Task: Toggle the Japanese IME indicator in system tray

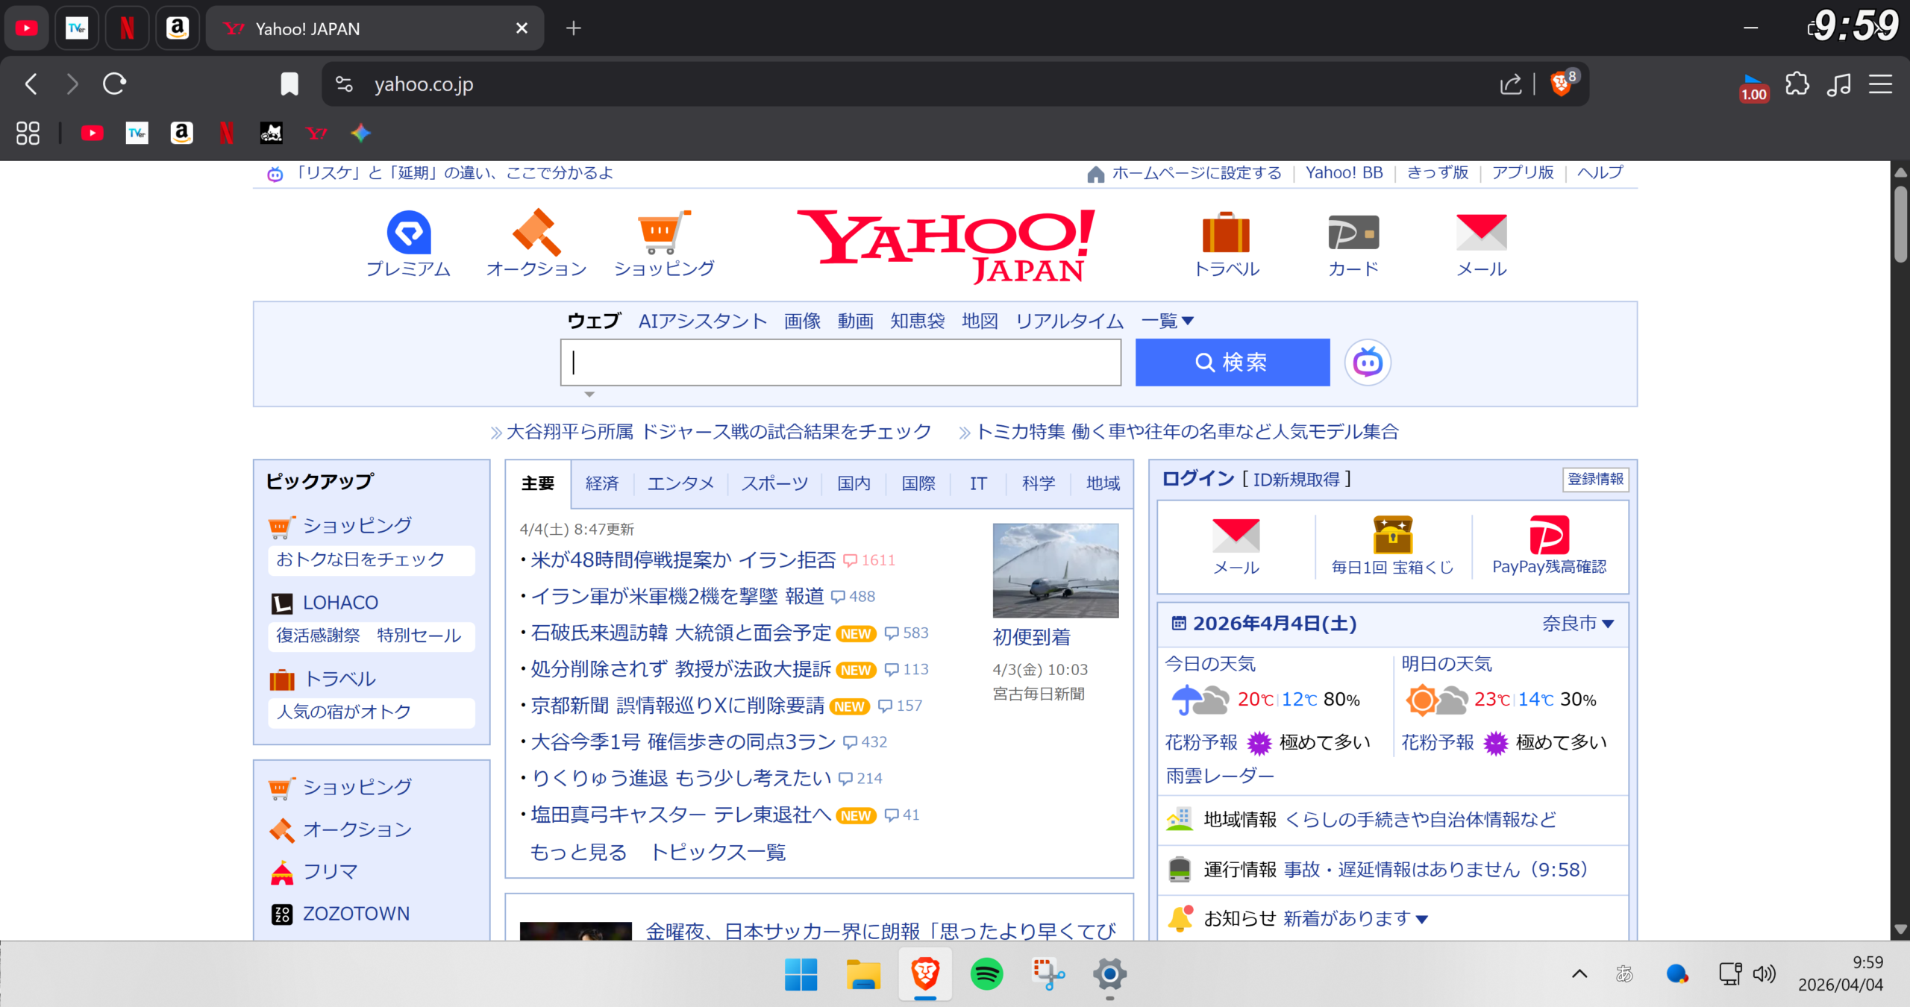Action: tap(1624, 974)
